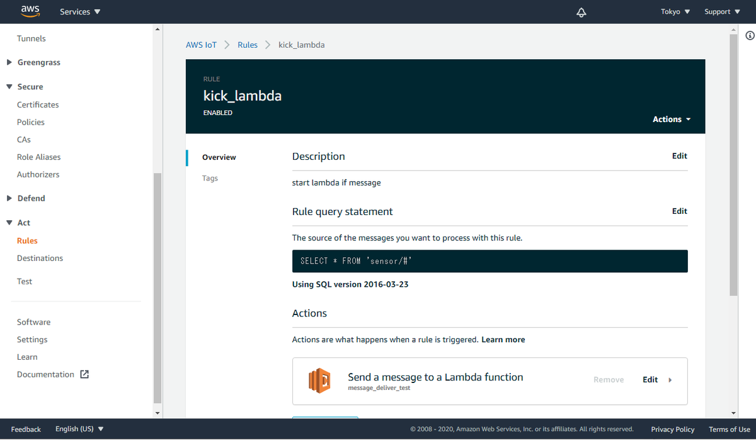Open CAs in the sidebar
Viewport: 756px width, 444px height.
click(24, 140)
